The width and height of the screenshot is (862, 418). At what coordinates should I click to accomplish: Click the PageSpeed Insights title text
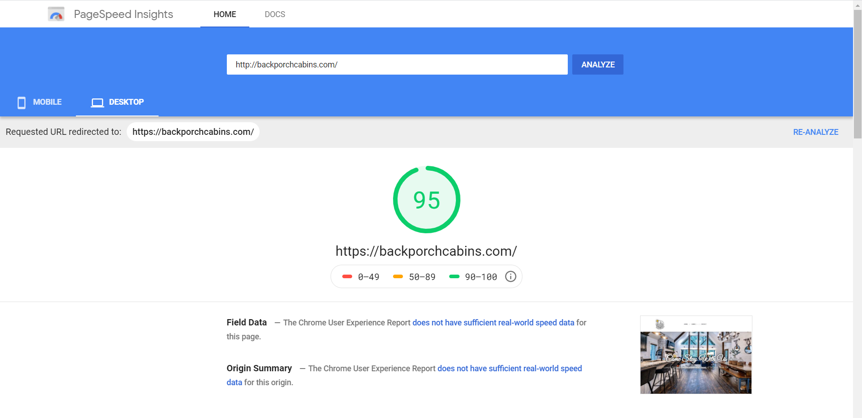click(124, 14)
